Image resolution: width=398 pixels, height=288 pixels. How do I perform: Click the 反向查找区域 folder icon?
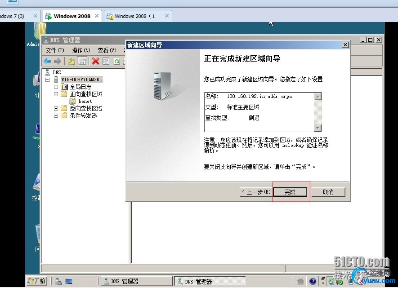[x=64, y=109]
